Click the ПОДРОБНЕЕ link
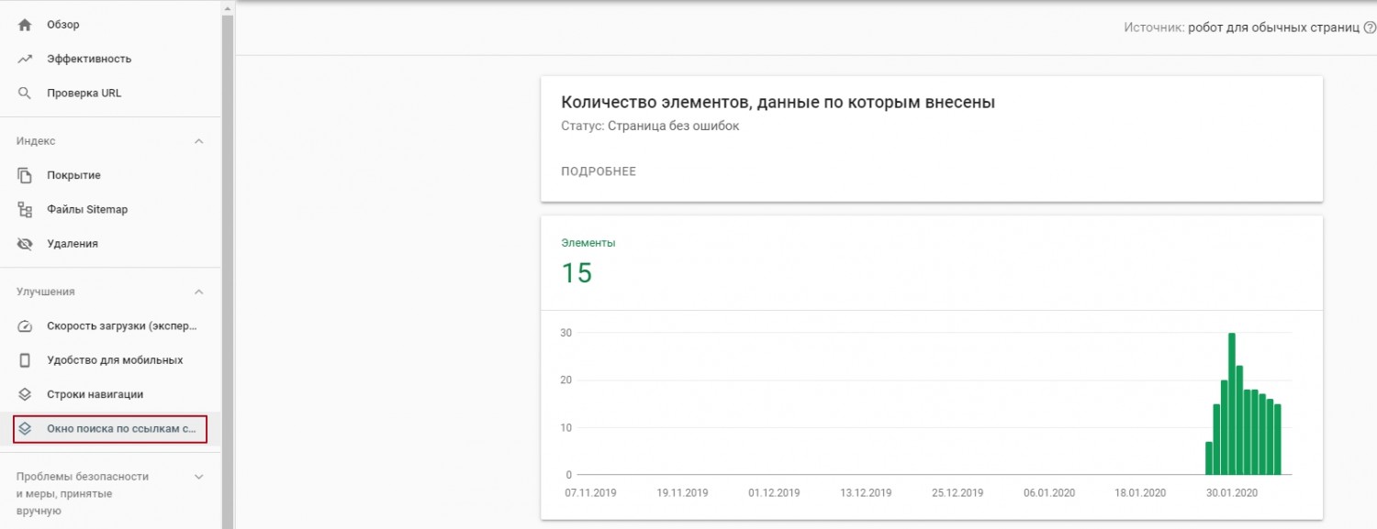The width and height of the screenshot is (1377, 529). pyautogui.click(x=599, y=171)
